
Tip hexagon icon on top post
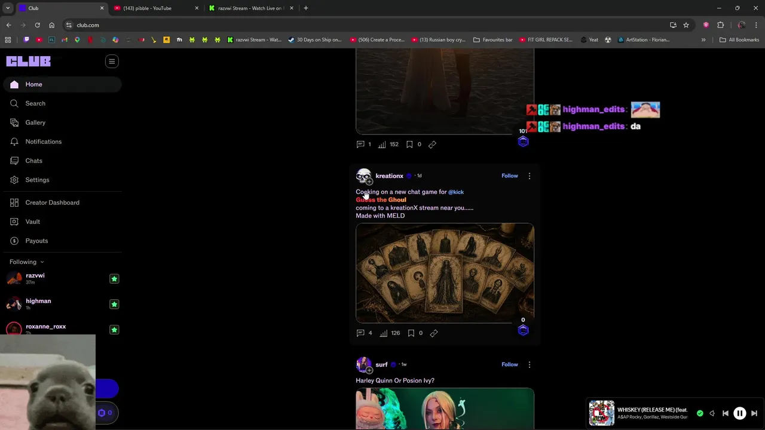[x=523, y=142]
